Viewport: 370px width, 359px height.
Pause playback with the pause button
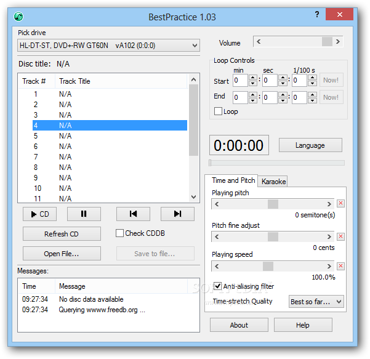84,214
